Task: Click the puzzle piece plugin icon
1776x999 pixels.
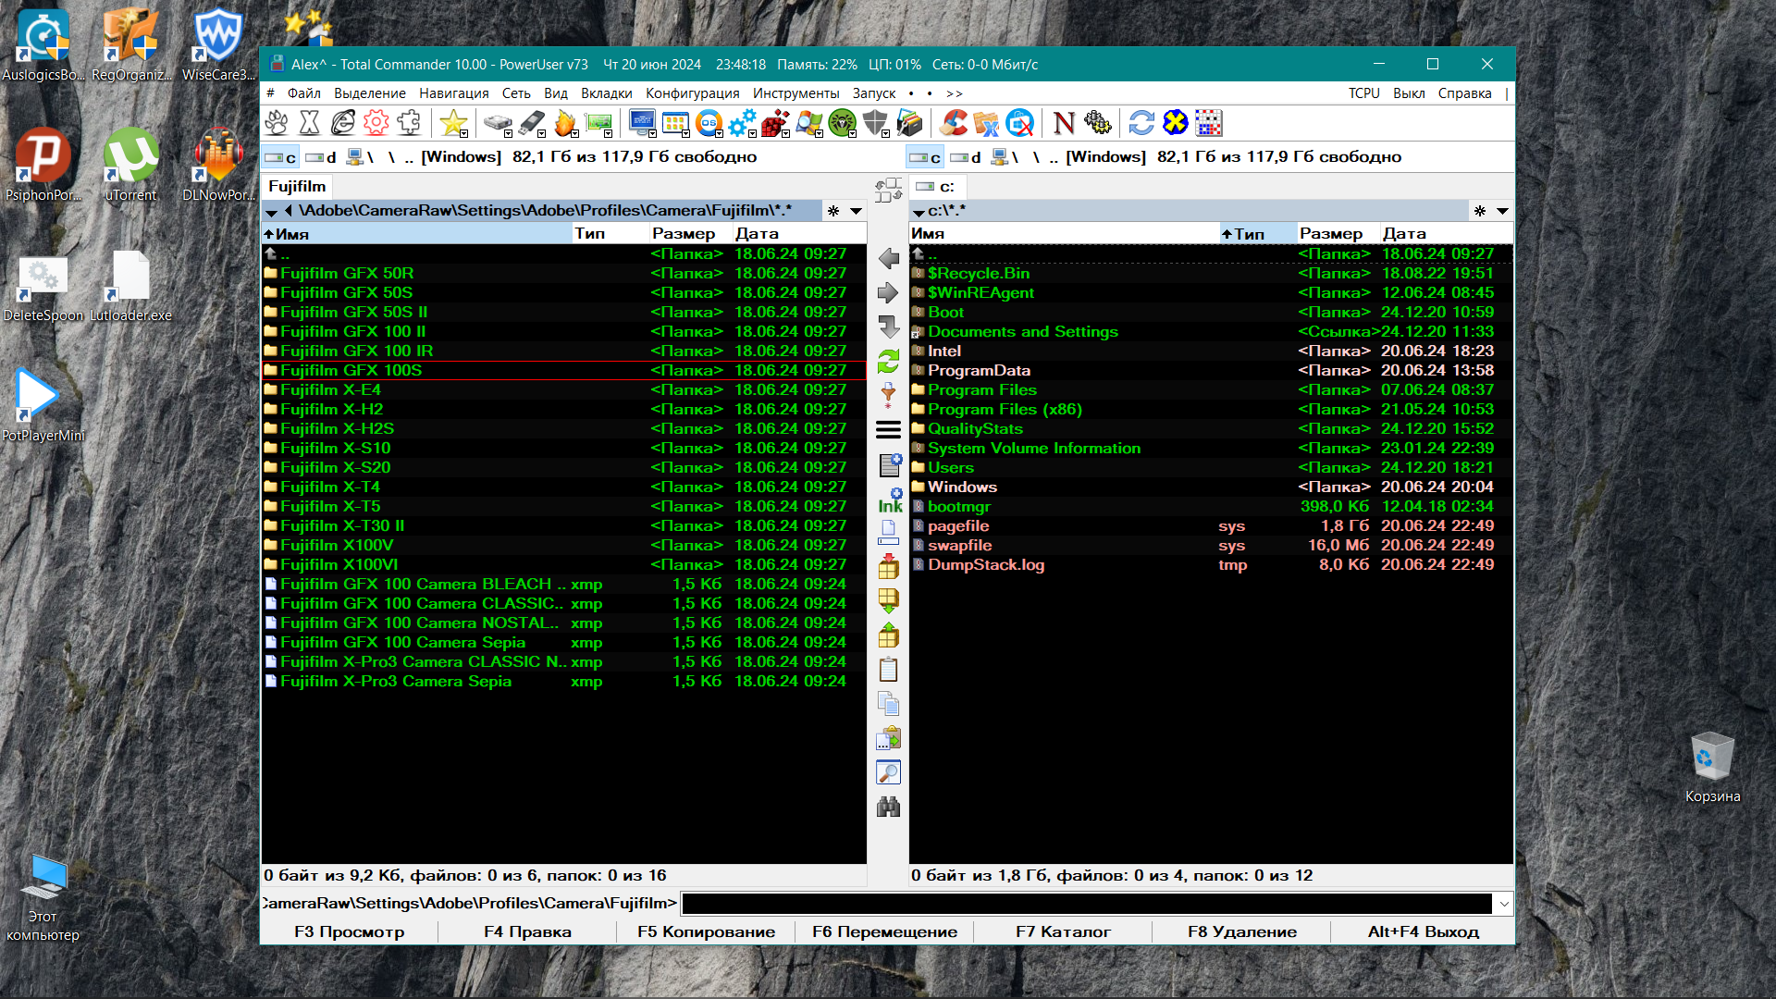Action: pos(409,123)
